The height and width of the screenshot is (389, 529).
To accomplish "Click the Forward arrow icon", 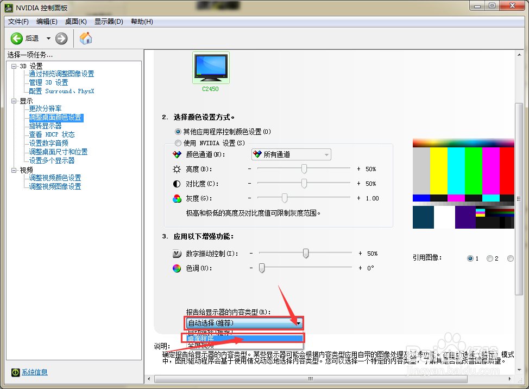I will point(61,38).
